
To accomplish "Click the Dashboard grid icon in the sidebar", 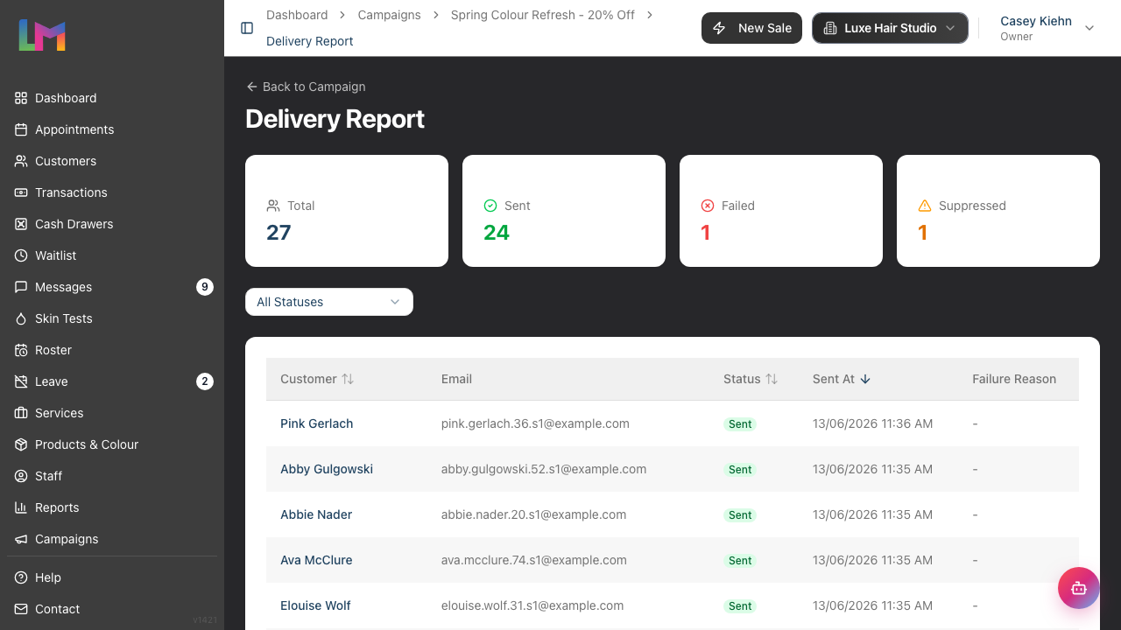I will [x=21, y=98].
